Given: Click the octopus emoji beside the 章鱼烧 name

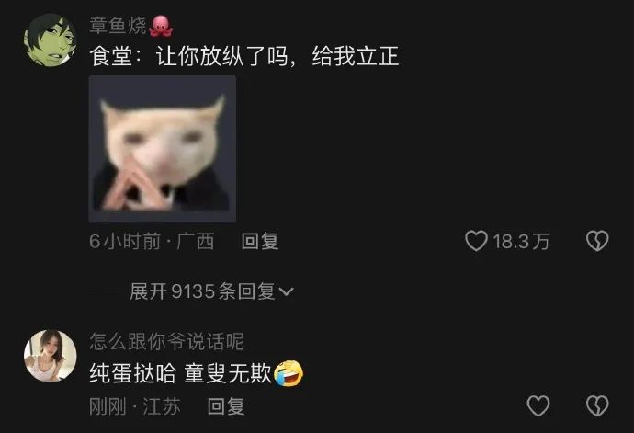Looking at the screenshot, I should tap(161, 26).
